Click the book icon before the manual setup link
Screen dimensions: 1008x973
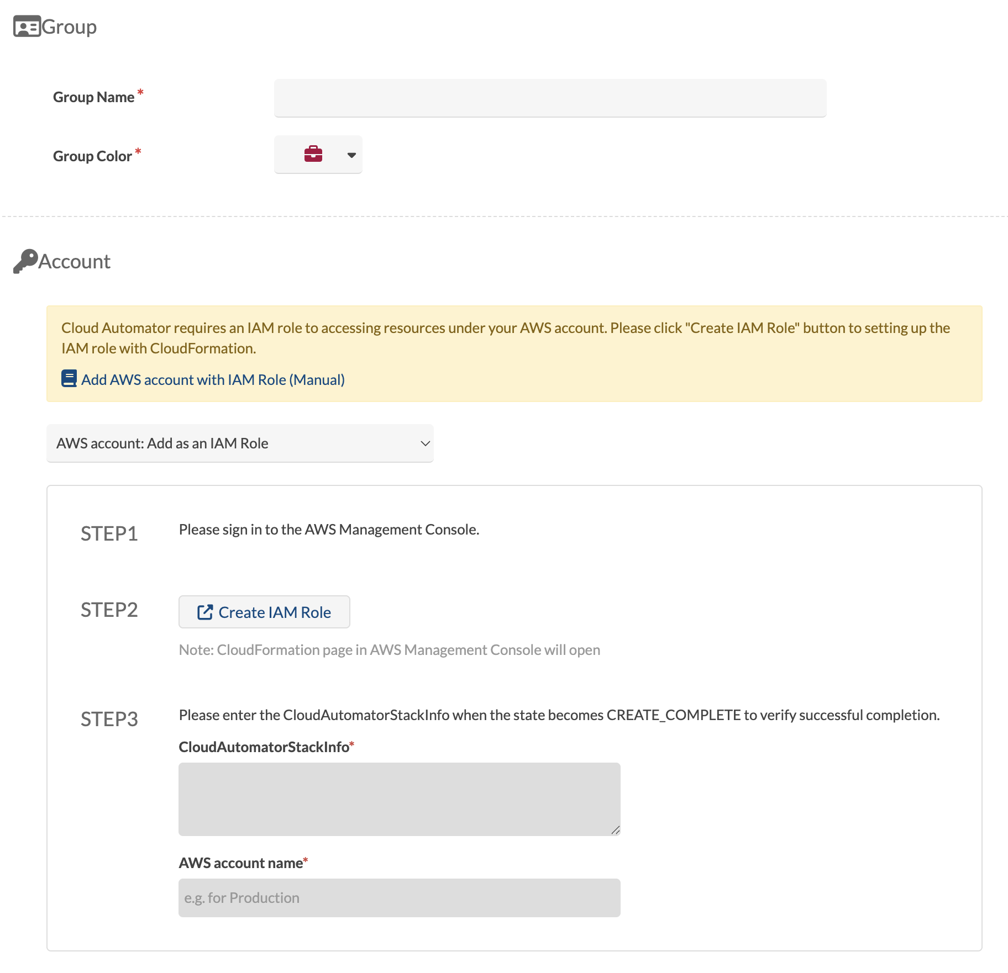69,379
